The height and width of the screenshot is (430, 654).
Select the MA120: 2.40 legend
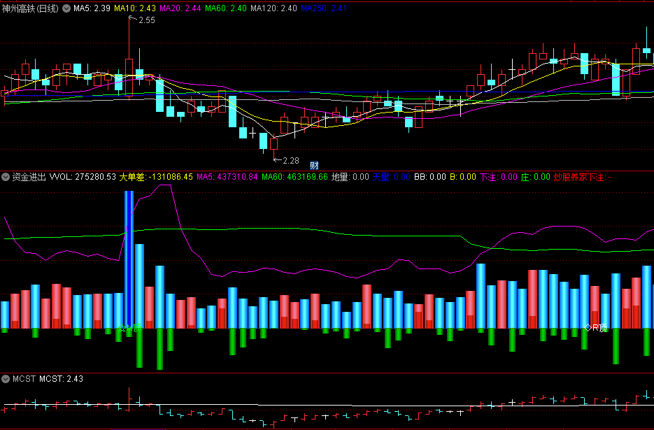click(273, 8)
